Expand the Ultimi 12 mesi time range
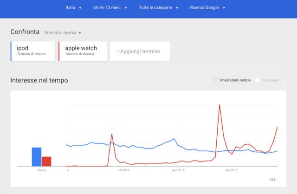This screenshot has height=194, width=297. coord(110,8)
